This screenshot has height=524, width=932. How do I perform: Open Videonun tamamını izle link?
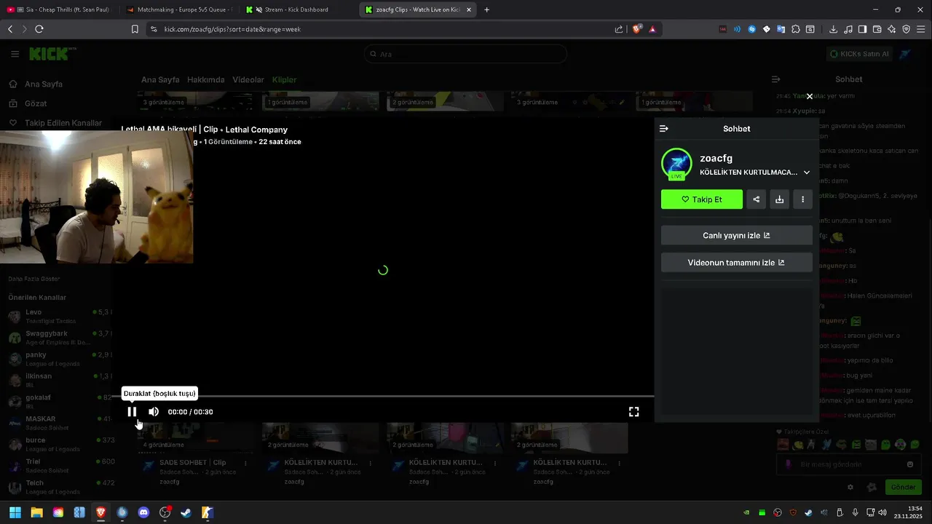point(736,263)
